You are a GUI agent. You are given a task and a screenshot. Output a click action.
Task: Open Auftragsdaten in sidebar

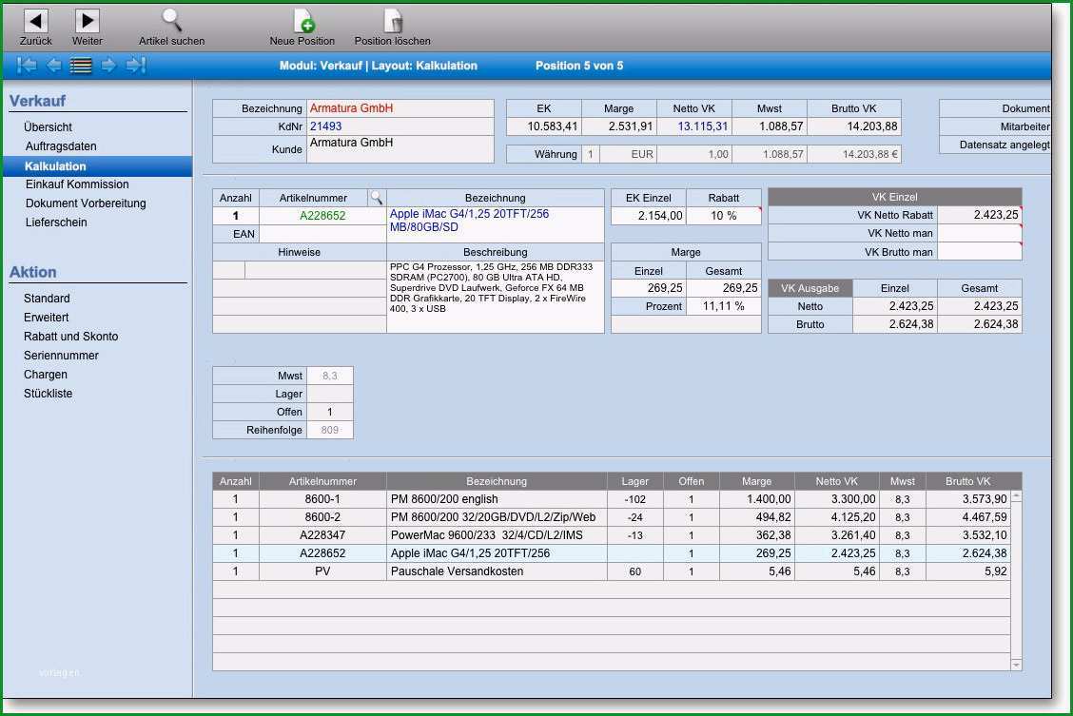[x=61, y=146]
